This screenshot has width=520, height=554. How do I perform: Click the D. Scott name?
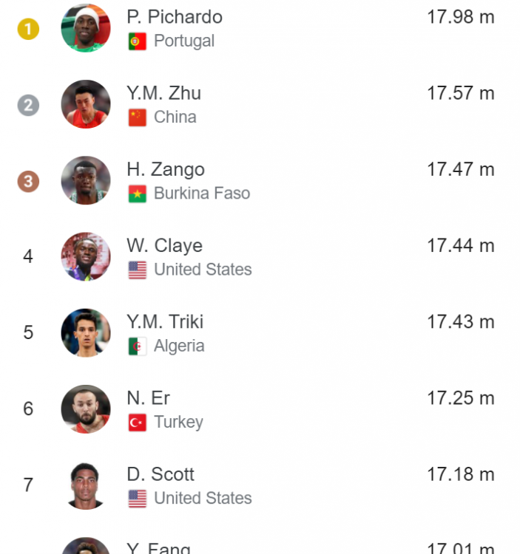(x=161, y=473)
